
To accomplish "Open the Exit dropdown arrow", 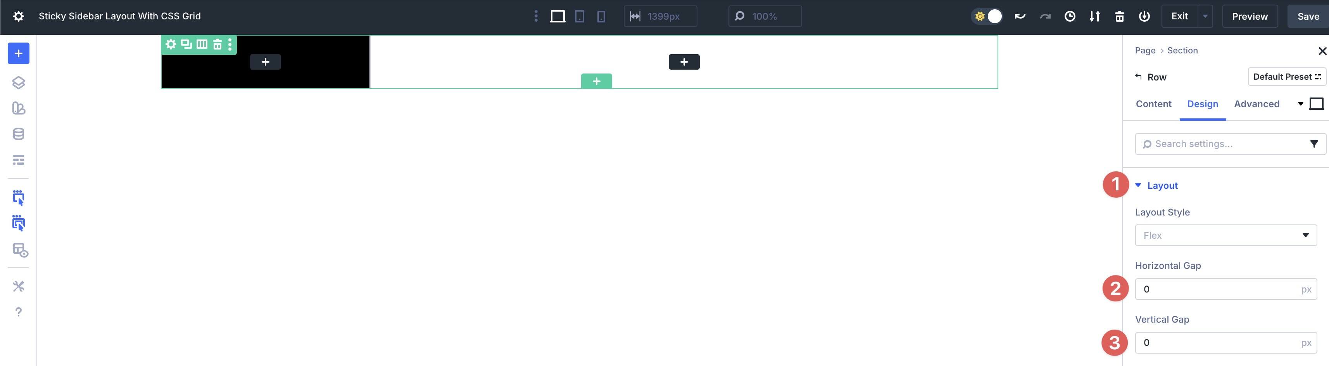I will click(x=1205, y=16).
